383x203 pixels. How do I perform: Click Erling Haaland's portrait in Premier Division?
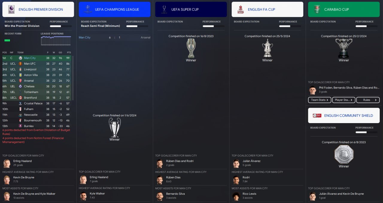(7, 163)
